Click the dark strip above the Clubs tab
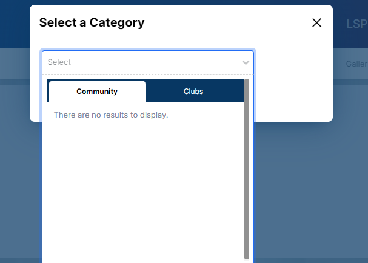This screenshot has width=368, height=263. (193, 81)
